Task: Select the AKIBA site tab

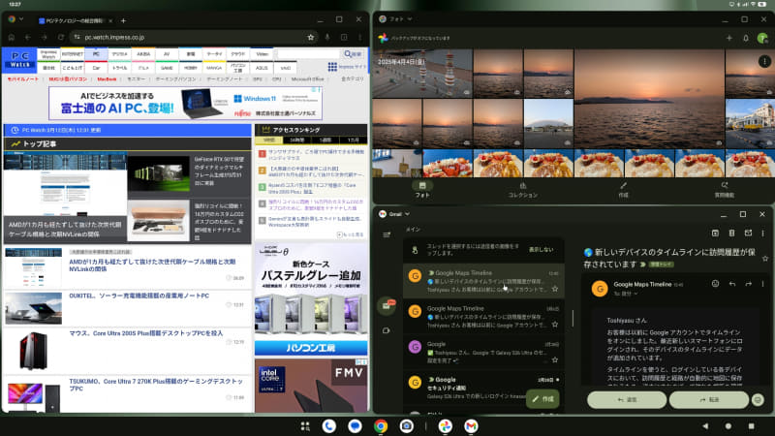Action: [x=143, y=54]
